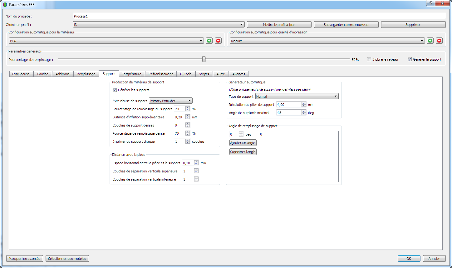Go to the Additions tab

(x=62, y=74)
